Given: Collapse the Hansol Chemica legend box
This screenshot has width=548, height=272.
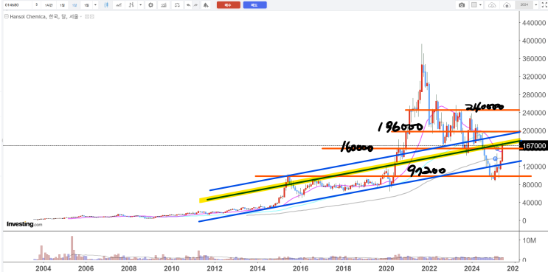Looking at the screenshot, I should (7, 16).
